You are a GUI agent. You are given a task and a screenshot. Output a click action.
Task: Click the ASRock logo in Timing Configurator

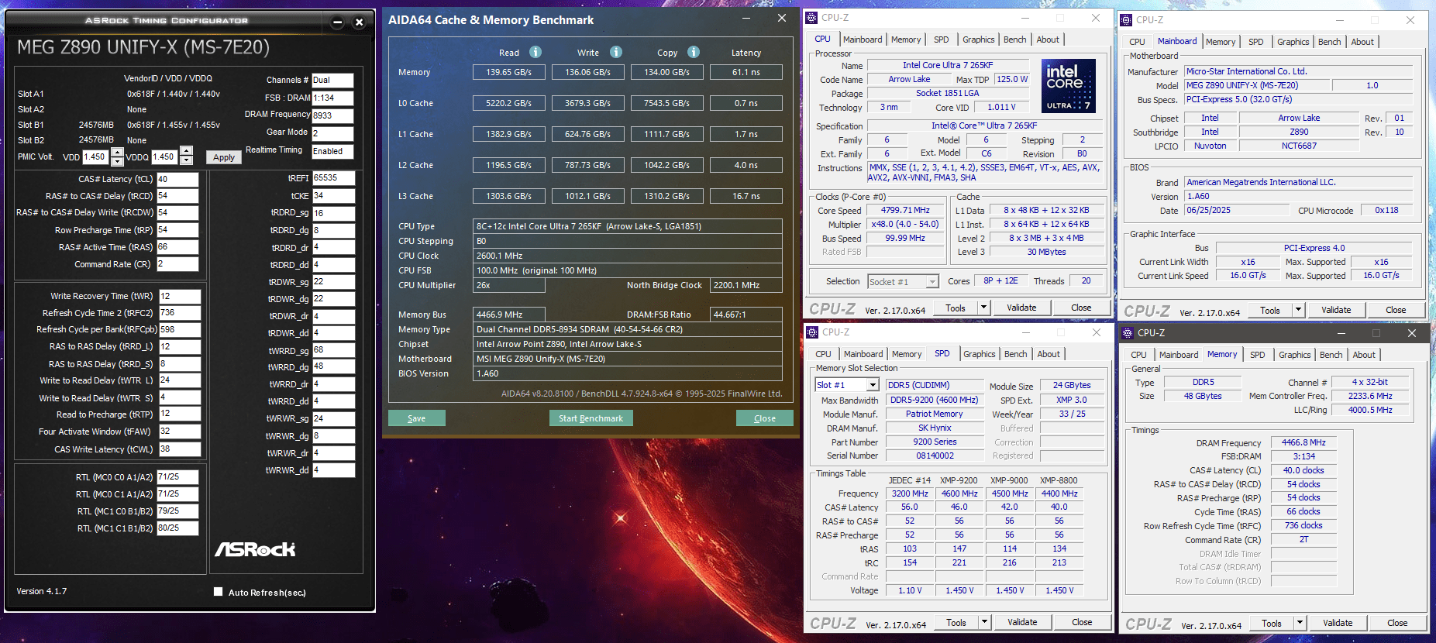(x=255, y=549)
